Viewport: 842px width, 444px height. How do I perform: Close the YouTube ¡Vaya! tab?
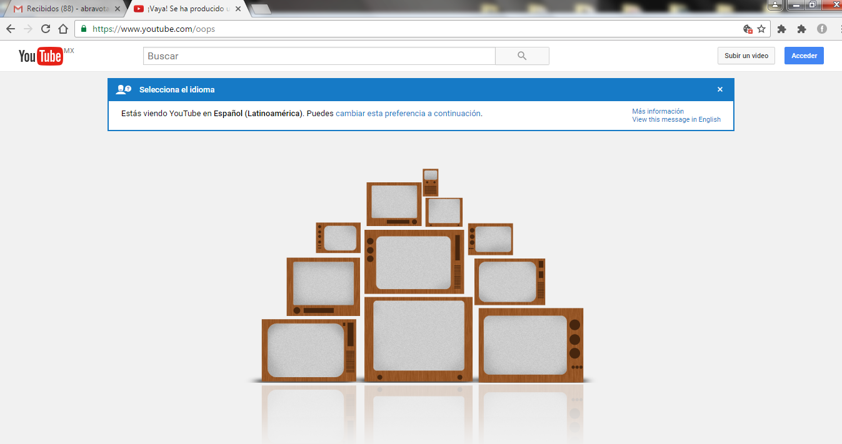coord(238,9)
